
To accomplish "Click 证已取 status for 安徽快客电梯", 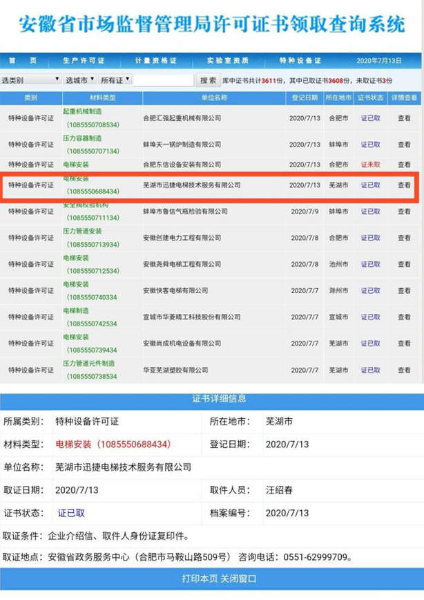I will click(370, 290).
